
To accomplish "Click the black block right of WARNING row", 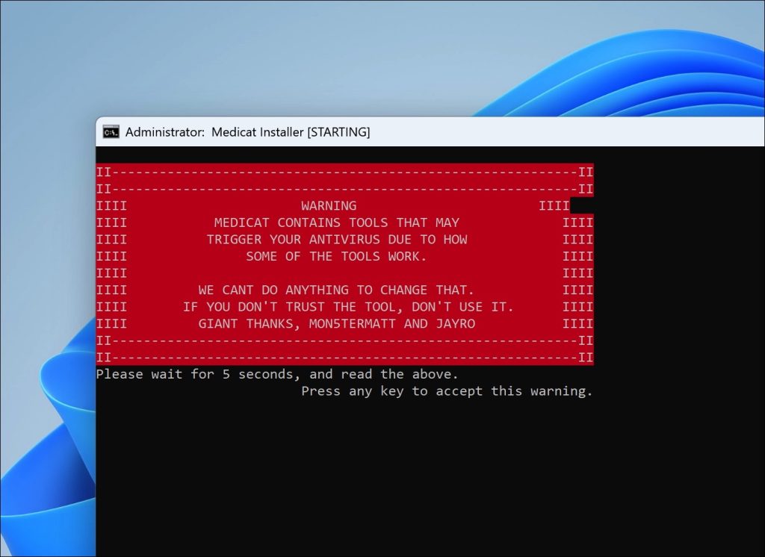I will coord(582,206).
